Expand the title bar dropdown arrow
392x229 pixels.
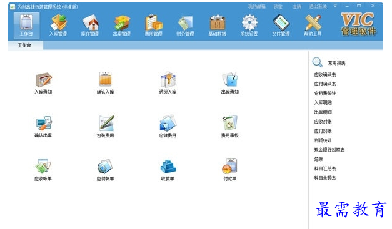coord(336,6)
